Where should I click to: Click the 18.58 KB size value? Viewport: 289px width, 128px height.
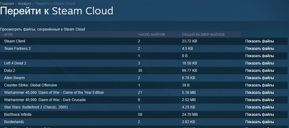click(x=190, y=63)
